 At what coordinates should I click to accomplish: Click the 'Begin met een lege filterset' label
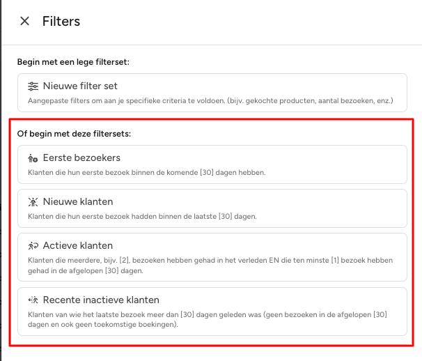(x=74, y=61)
